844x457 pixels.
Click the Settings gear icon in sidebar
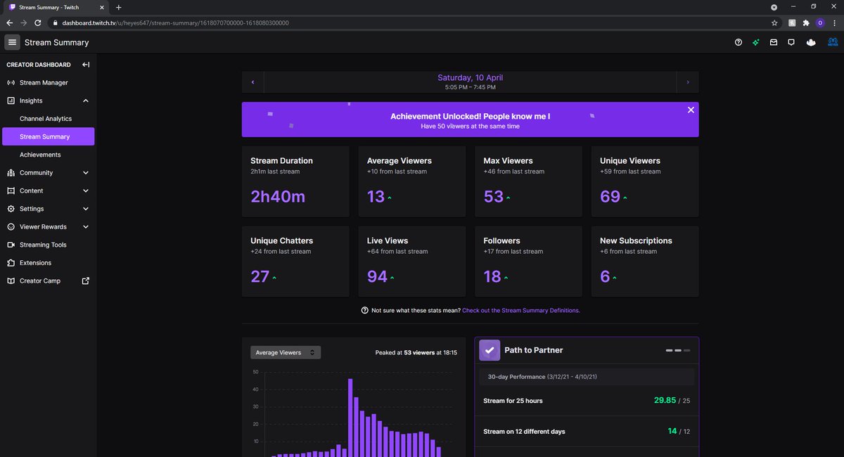tap(11, 209)
